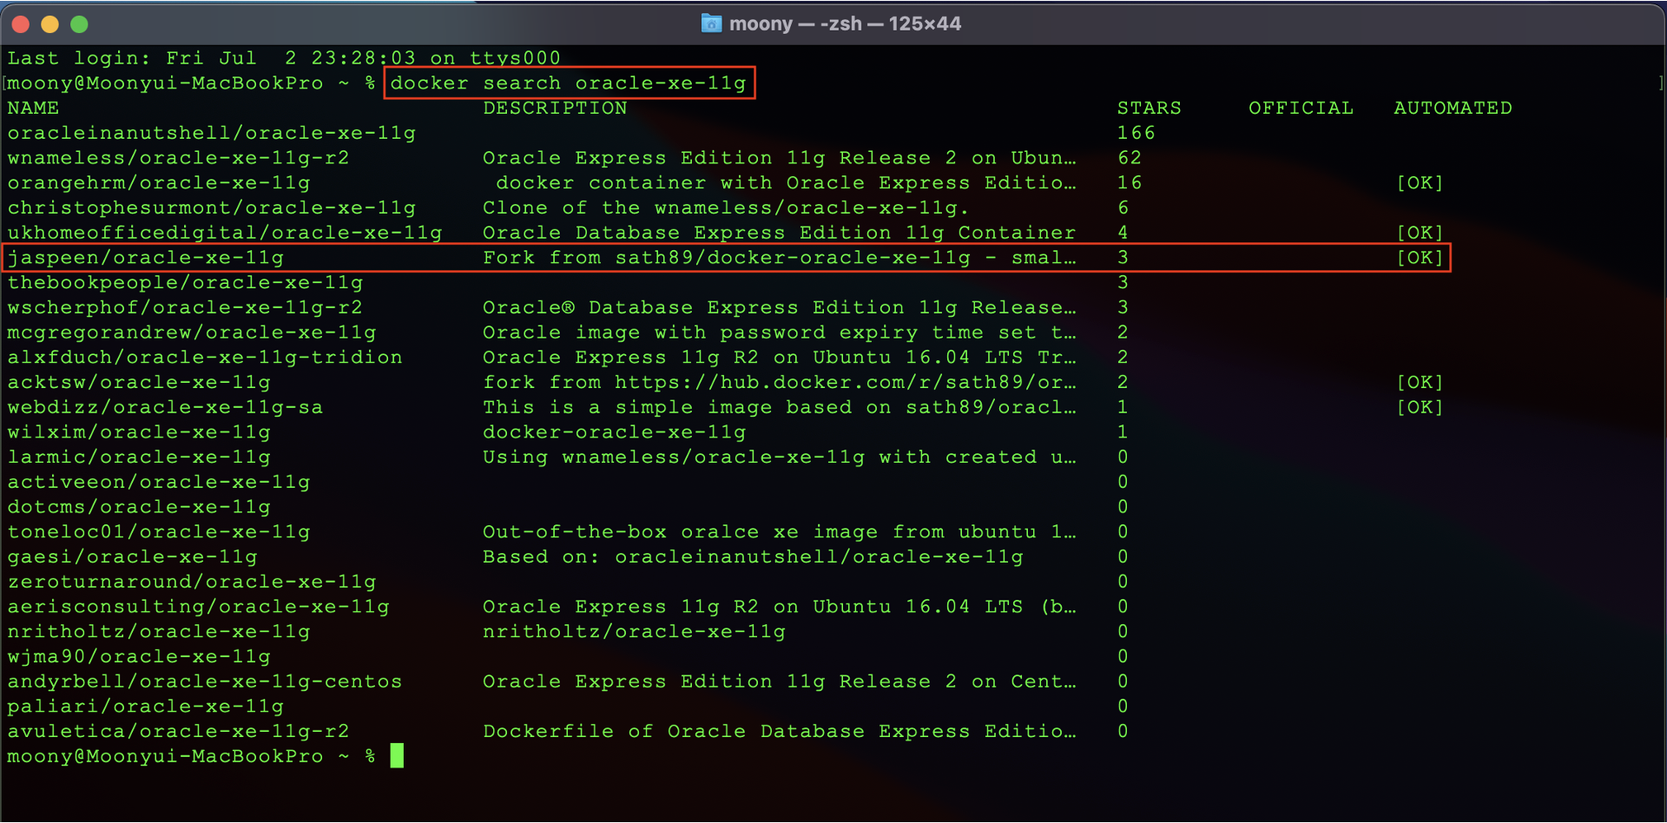Screen dimensions: 1667x823
Task: Select 'wnameless/oracle-xe-11g-r2' image name
Action: (x=178, y=158)
